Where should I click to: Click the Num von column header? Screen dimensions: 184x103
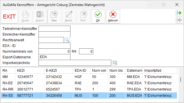point(99,71)
